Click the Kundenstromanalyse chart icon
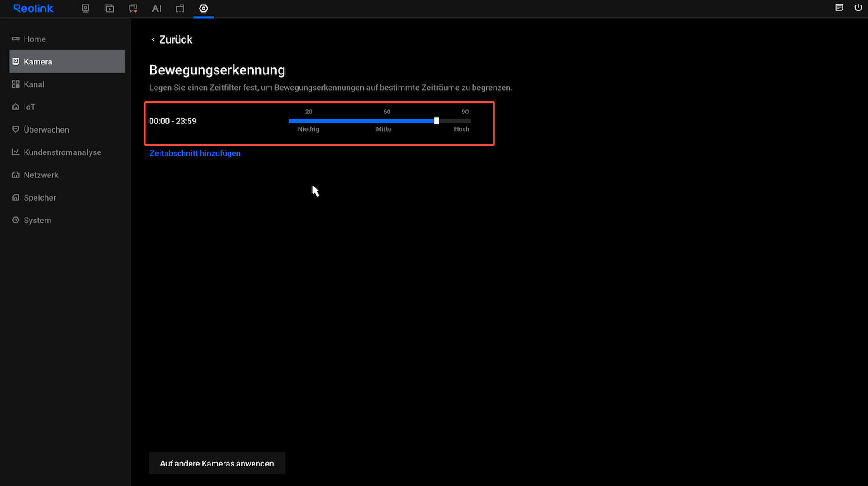This screenshot has width=868, height=486. pyautogui.click(x=15, y=152)
